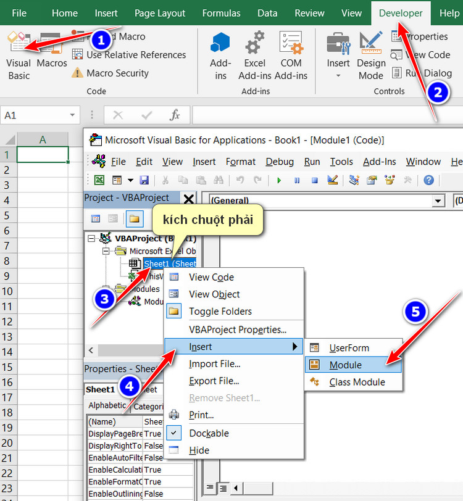Viewport: 463px width, 501px height.
Task: Click the Save icon in VBA toolbar
Action: click(x=144, y=180)
